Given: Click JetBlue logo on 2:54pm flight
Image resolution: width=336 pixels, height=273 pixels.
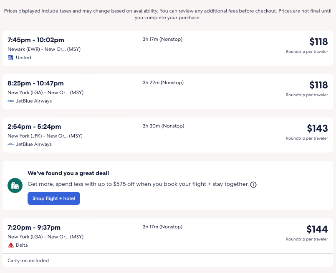Looking at the screenshot, I should tap(11, 144).
